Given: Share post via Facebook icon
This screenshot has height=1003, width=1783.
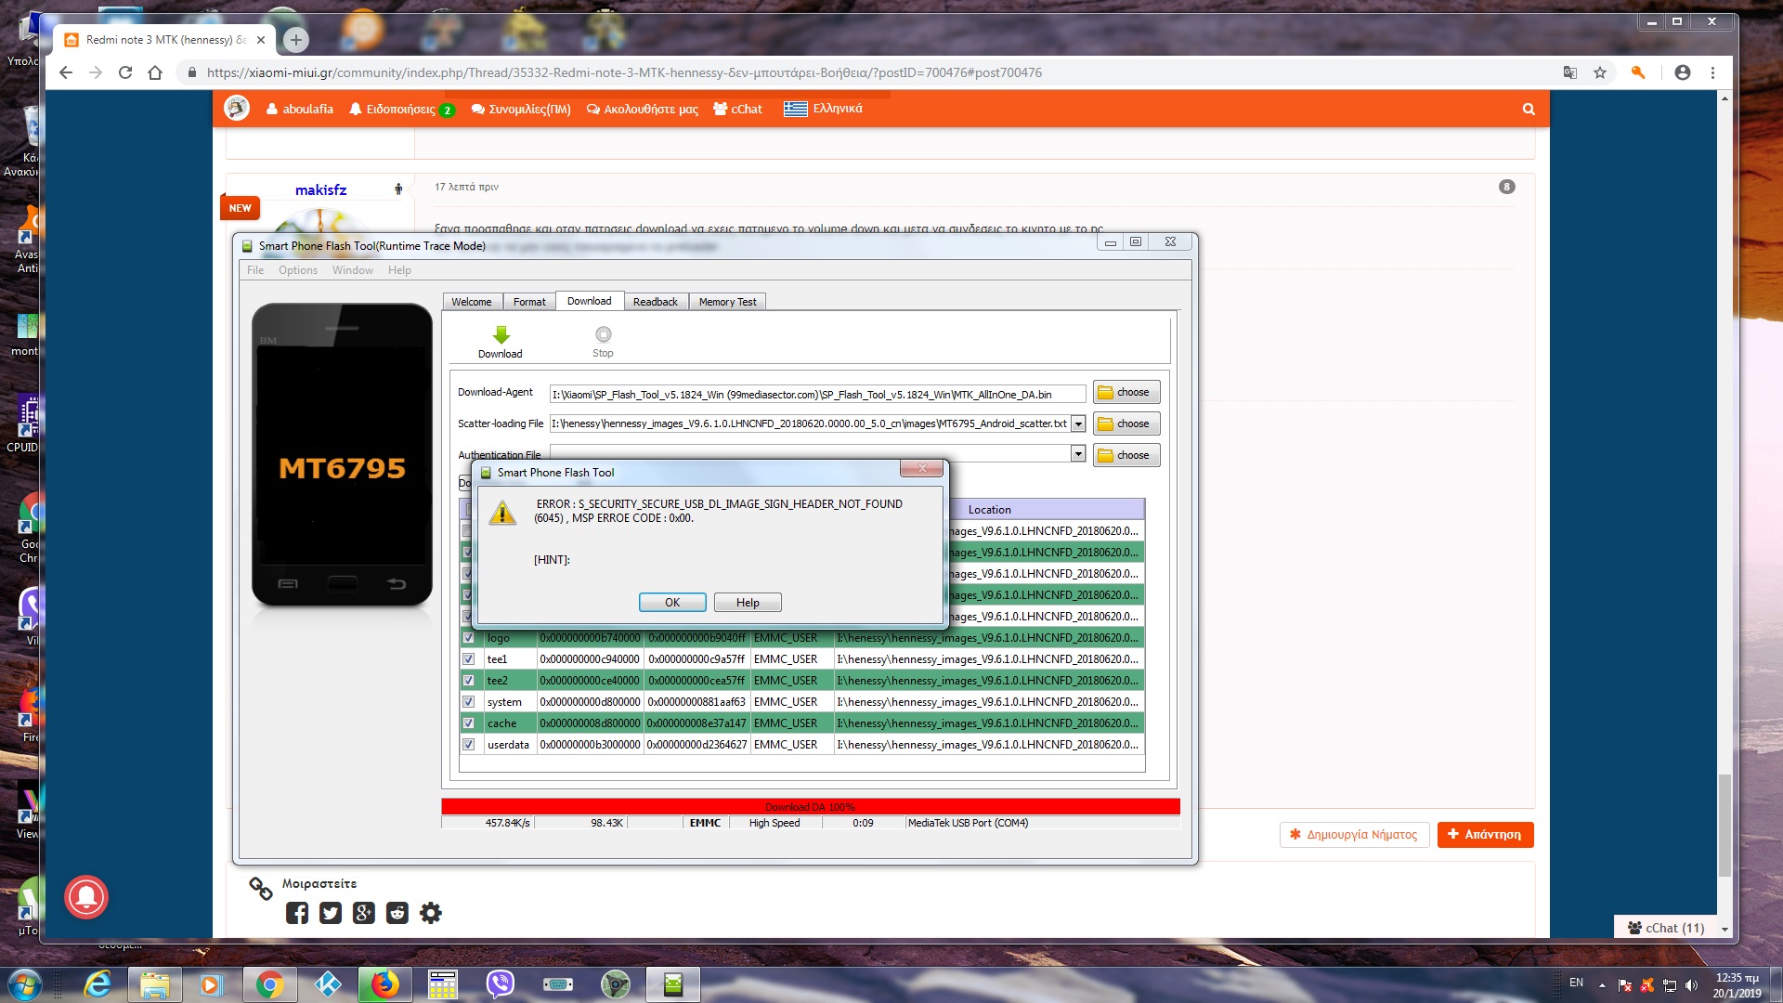Looking at the screenshot, I should pos(297,913).
